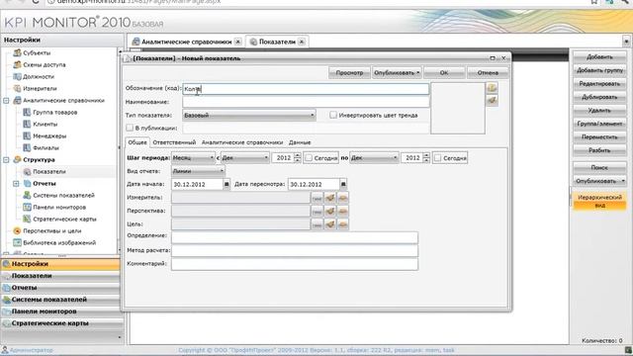The image size is (633, 356).
Task: Close the Аналитические справочники page tab
Action: tap(238, 42)
